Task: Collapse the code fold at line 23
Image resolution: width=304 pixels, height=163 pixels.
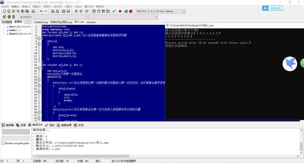Action: (x=39, y=91)
